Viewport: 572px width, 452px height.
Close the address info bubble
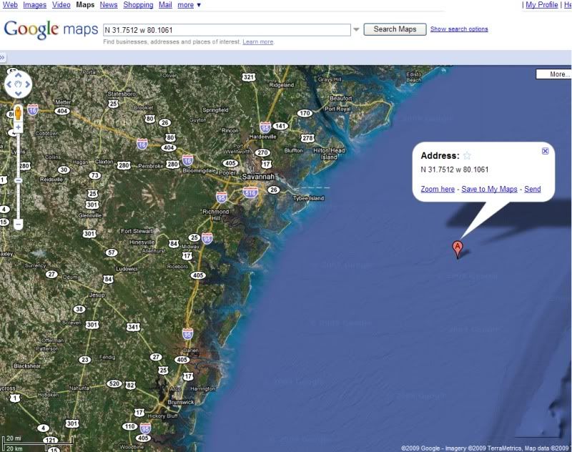(x=545, y=151)
